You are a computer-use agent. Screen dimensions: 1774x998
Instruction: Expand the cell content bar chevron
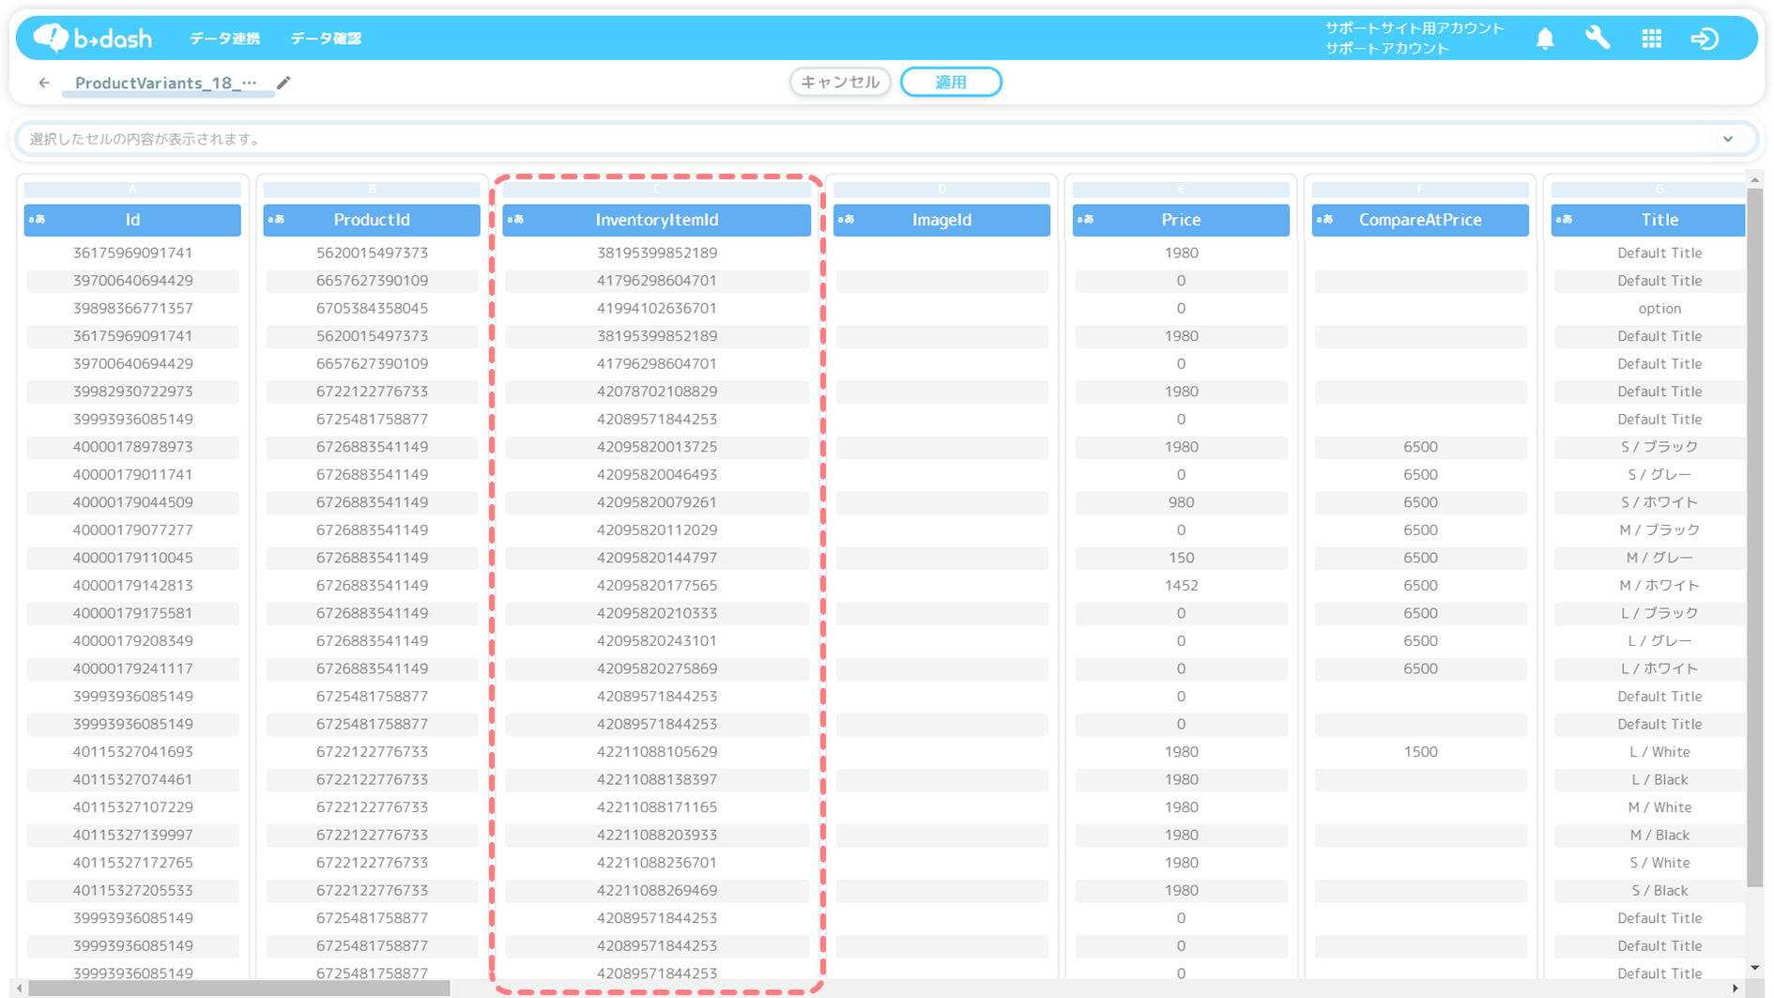pos(1728,139)
